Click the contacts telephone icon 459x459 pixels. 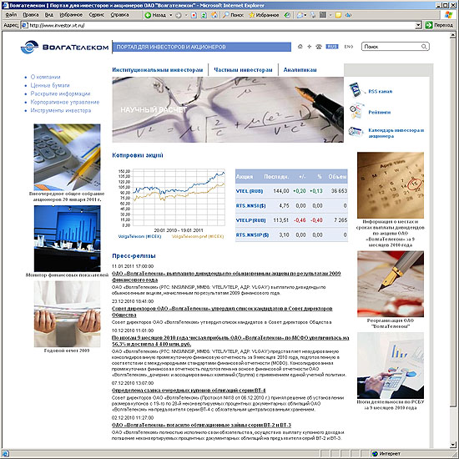pyautogui.click(x=319, y=47)
